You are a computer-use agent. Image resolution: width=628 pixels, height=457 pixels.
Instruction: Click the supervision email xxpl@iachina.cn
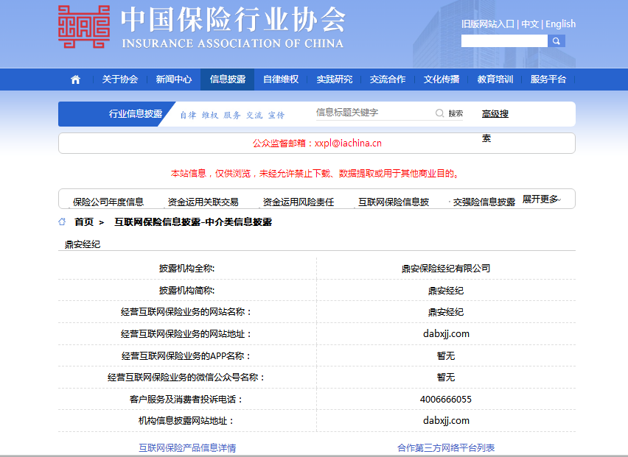click(x=348, y=144)
